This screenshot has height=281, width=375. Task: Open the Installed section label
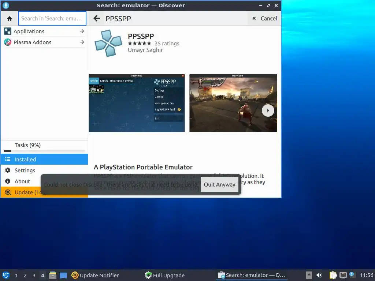(25, 160)
